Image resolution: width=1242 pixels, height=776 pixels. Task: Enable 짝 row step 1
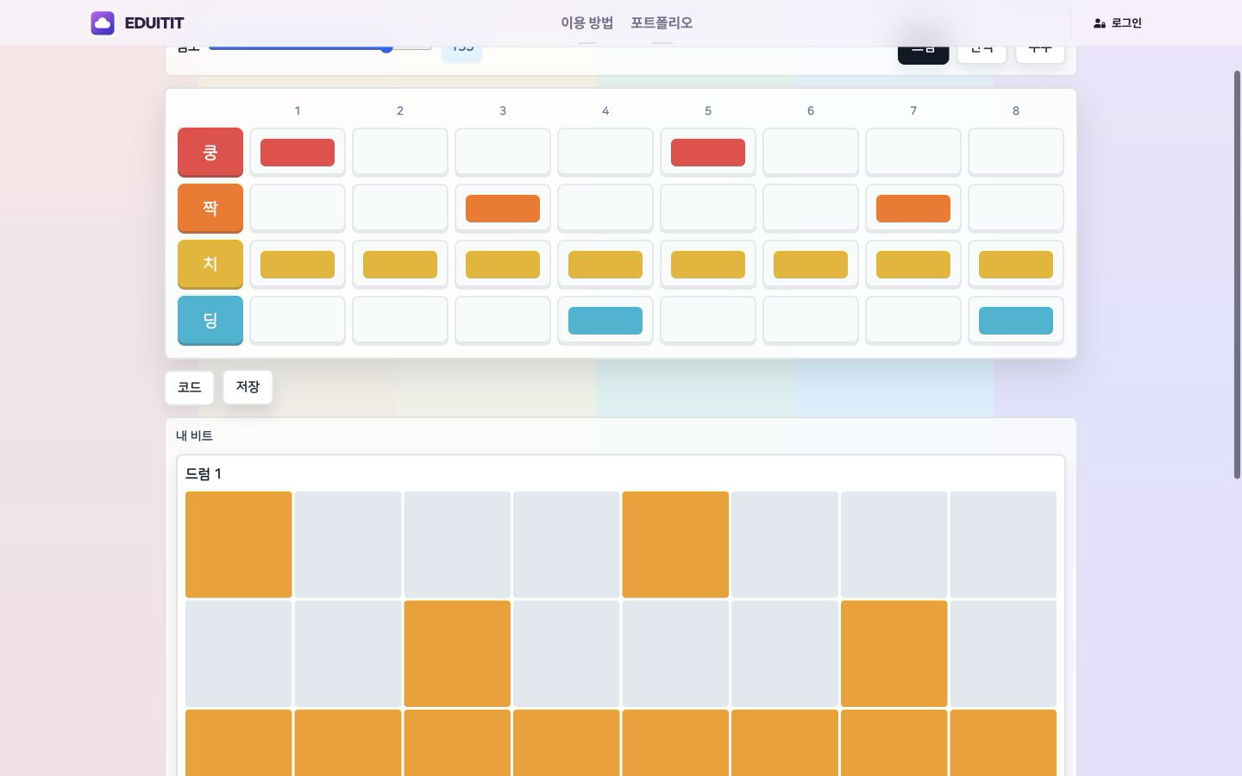coord(298,209)
